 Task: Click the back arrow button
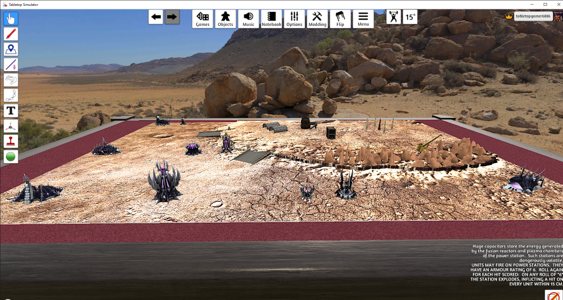tap(156, 17)
